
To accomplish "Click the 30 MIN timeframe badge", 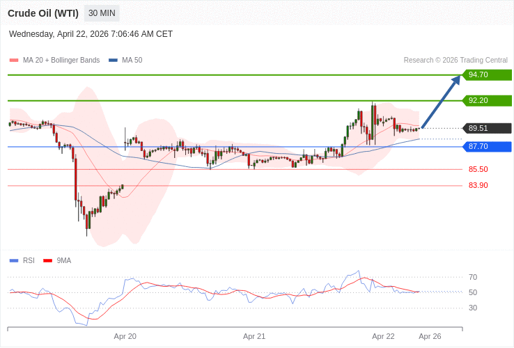I will pos(102,13).
